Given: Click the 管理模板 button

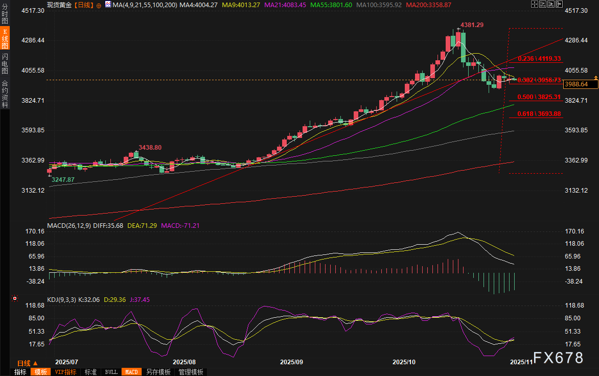Looking at the screenshot, I should pyautogui.click(x=191, y=372).
